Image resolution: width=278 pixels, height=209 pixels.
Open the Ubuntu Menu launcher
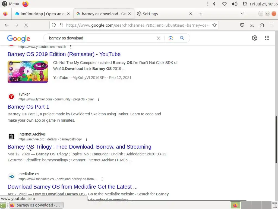(10, 4)
